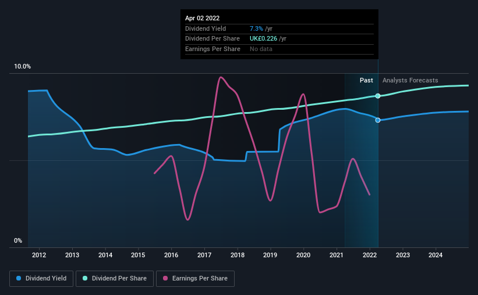
Task: Toggle the Dividend Per Share legend button
Action: pos(115,279)
